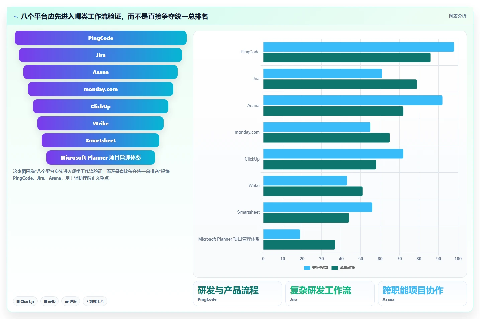Click the blue icon before the title
The image size is (480, 319).
16,17
